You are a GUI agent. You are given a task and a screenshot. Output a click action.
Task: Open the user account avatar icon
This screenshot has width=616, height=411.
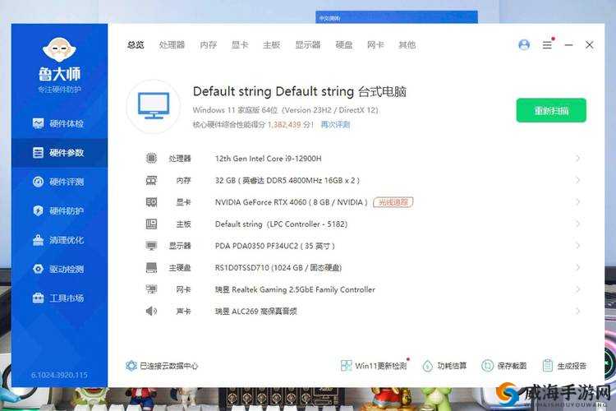(x=524, y=45)
